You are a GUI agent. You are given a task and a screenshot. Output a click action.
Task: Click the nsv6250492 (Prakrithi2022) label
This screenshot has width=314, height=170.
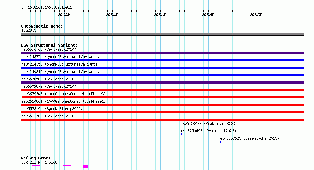point(208,123)
